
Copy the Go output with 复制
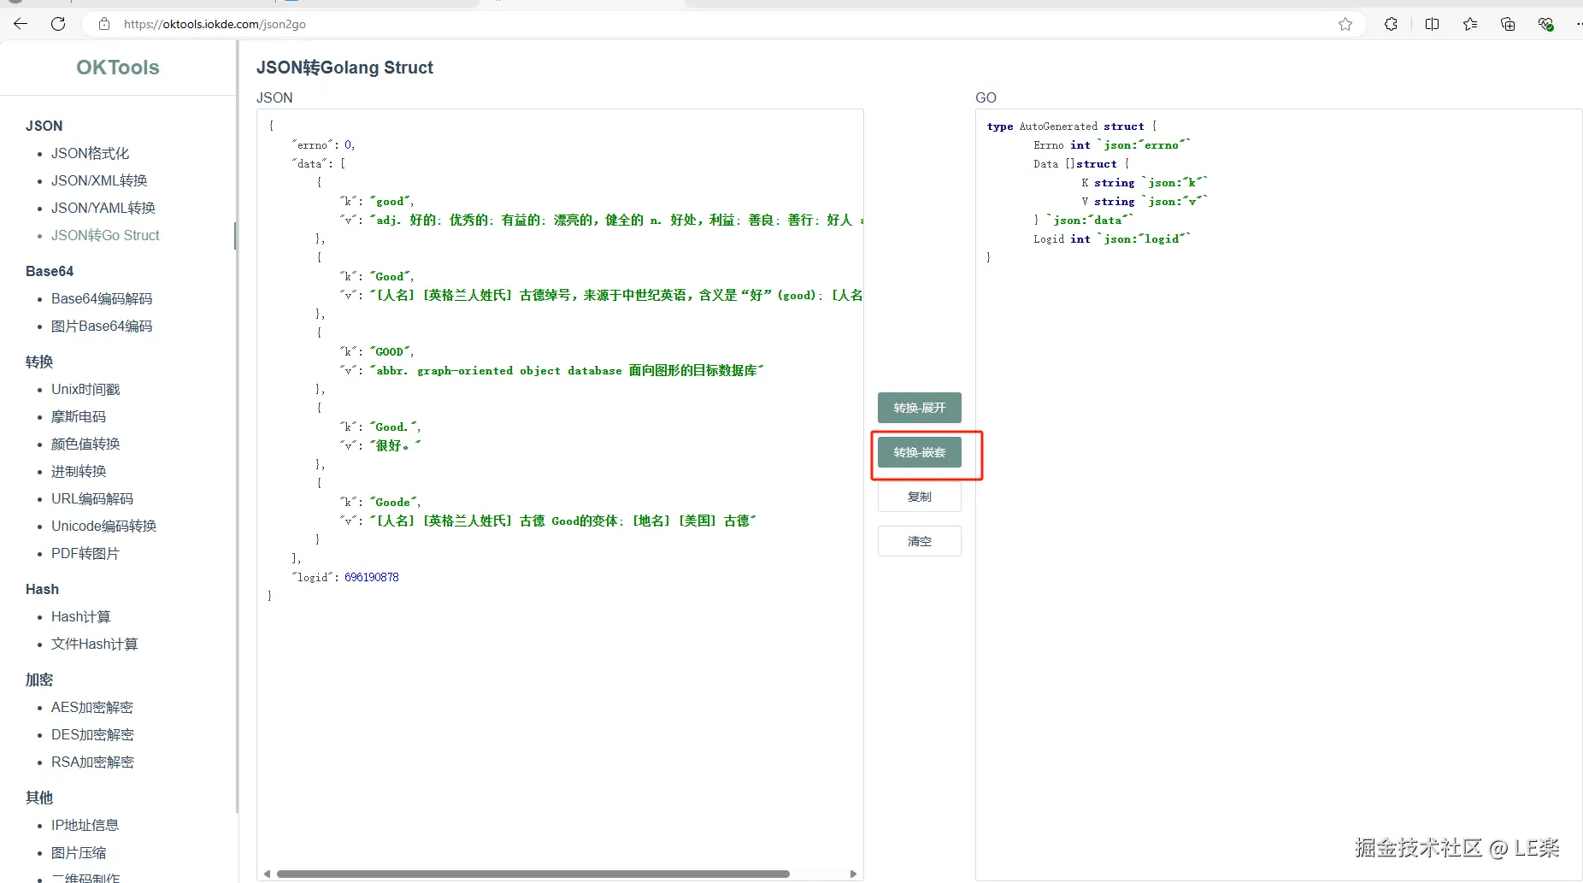(920, 497)
